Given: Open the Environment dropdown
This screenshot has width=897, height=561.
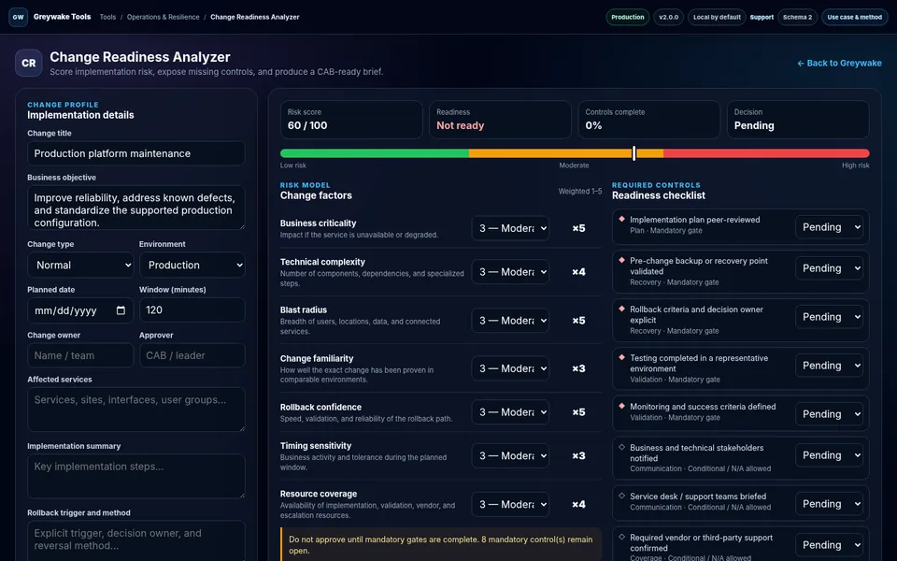Looking at the screenshot, I should [x=192, y=265].
